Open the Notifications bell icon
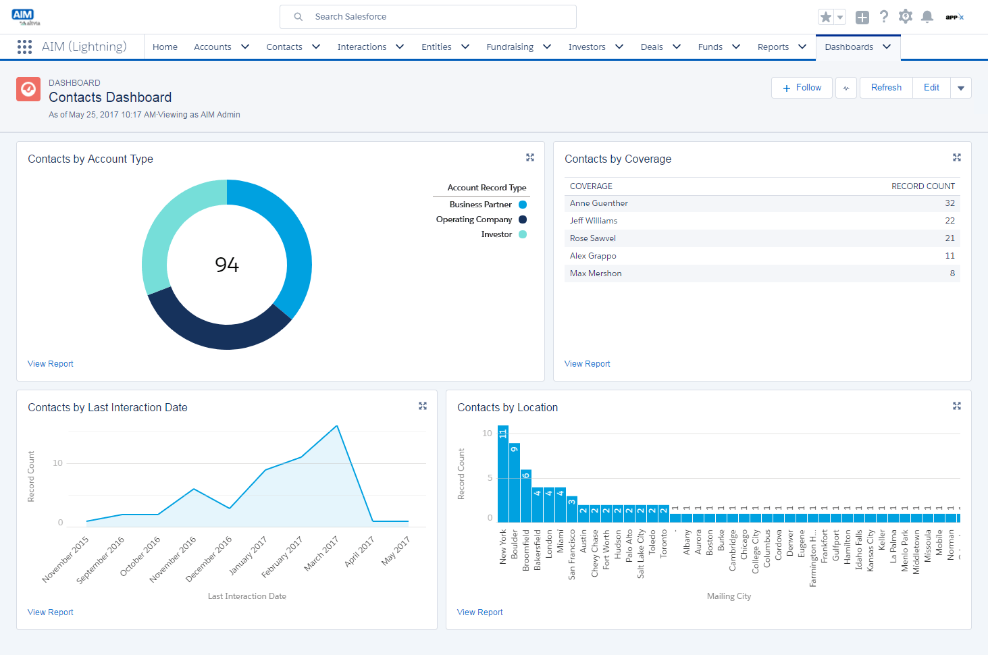Image resolution: width=988 pixels, height=655 pixels. point(927,17)
